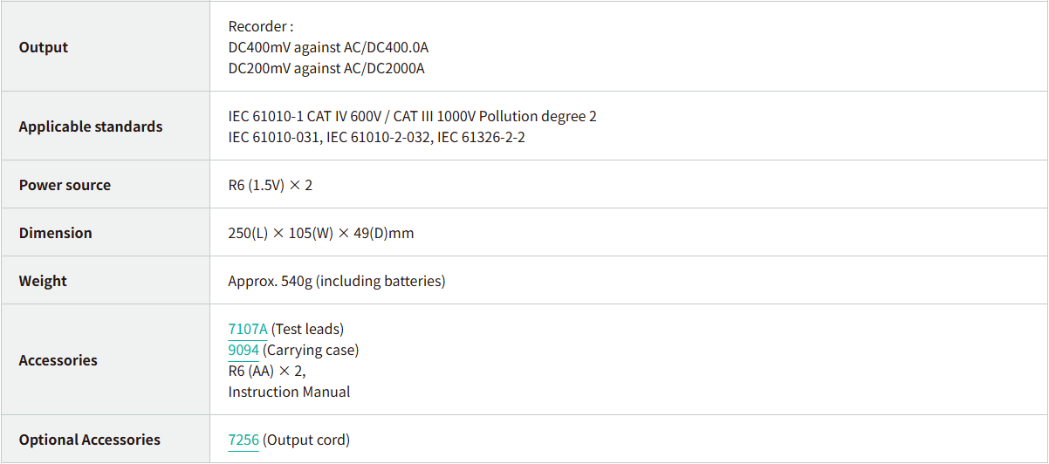Select the "Applicable standards" row label
This screenshot has height=464, width=1049.
[91, 126]
